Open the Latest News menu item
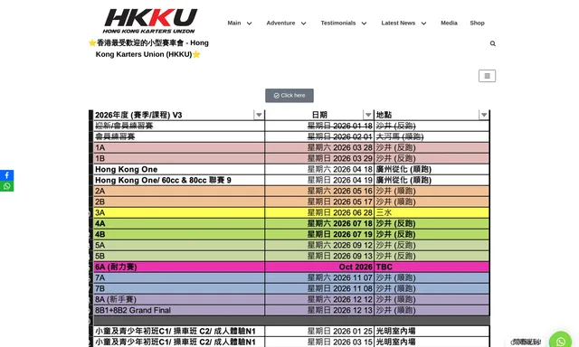 [398, 23]
